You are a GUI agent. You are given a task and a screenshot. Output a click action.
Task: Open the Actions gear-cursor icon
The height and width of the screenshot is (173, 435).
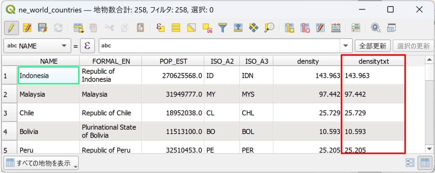click(376, 28)
